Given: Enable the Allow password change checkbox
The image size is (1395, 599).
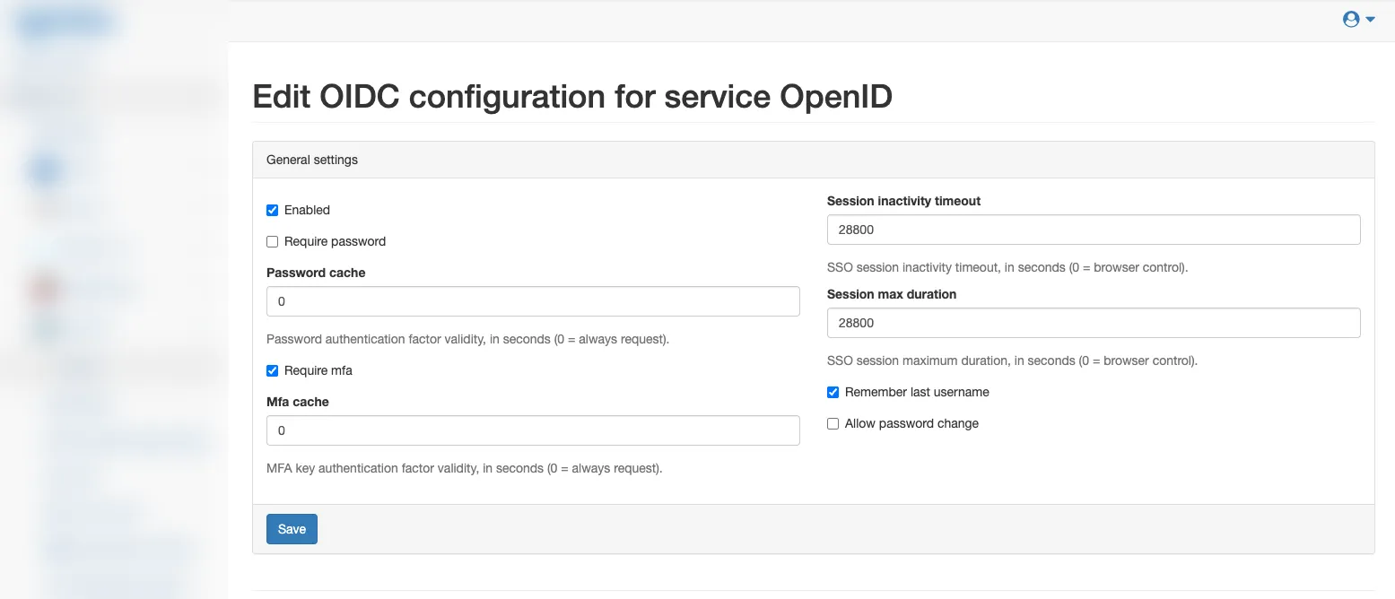Looking at the screenshot, I should 833,423.
